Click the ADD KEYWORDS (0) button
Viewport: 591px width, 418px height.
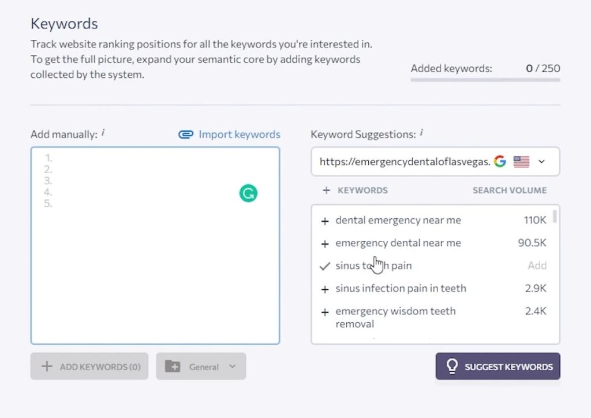coord(89,366)
